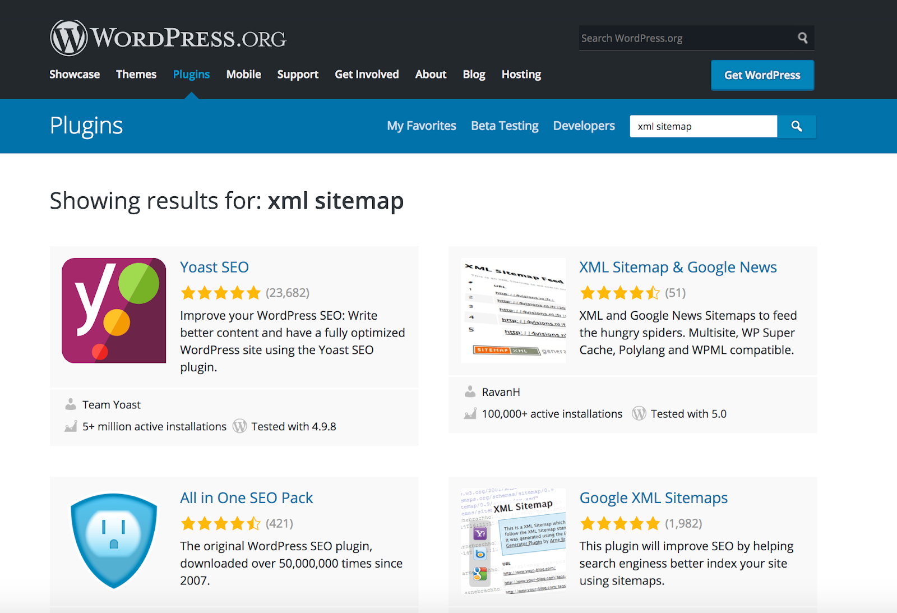The width and height of the screenshot is (897, 613).
Task: Open the About page
Action: coord(431,74)
